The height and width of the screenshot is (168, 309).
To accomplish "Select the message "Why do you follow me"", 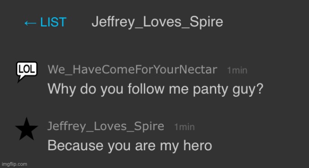I will 118,89.
